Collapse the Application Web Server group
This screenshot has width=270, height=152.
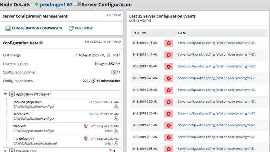coord(5,94)
